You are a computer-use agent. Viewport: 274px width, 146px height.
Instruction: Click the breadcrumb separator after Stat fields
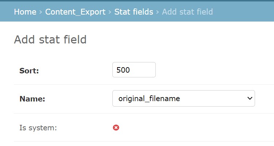158,12
